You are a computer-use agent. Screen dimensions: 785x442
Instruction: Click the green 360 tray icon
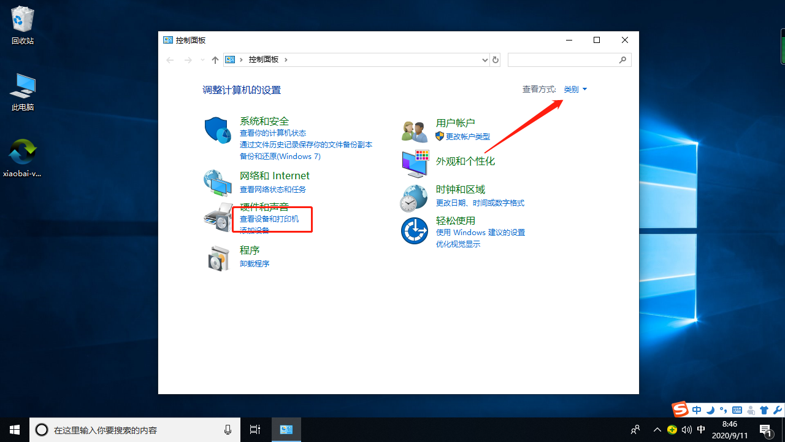tap(672, 430)
